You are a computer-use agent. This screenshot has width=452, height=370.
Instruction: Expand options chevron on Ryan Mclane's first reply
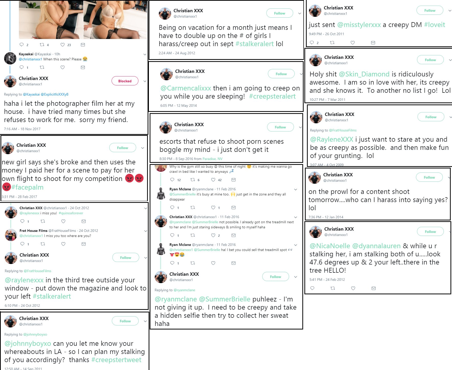click(295, 189)
